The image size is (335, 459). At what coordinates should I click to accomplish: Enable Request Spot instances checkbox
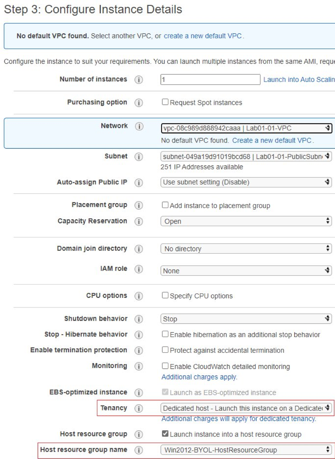[x=165, y=102]
